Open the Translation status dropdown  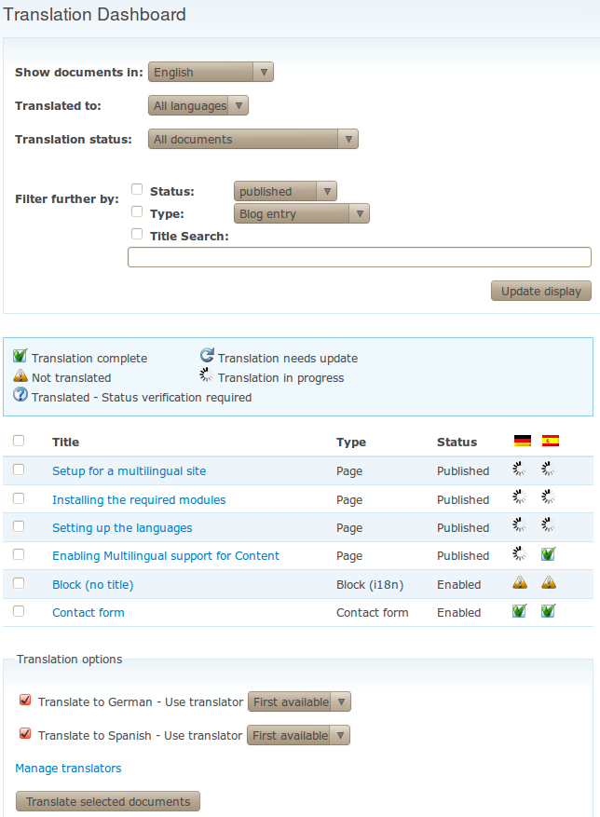[x=252, y=139]
